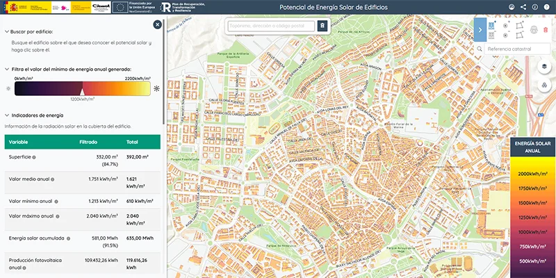556x278 pixels.
Task: Click the Superficie total value 392,00 m²
Action: click(x=138, y=156)
